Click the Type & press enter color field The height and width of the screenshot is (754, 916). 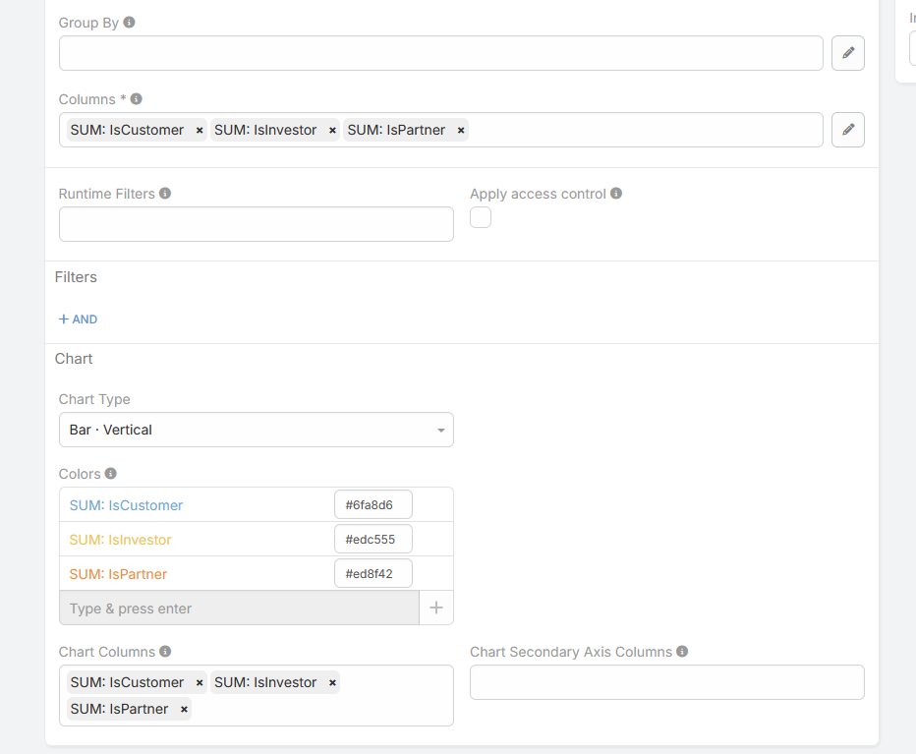(239, 608)
